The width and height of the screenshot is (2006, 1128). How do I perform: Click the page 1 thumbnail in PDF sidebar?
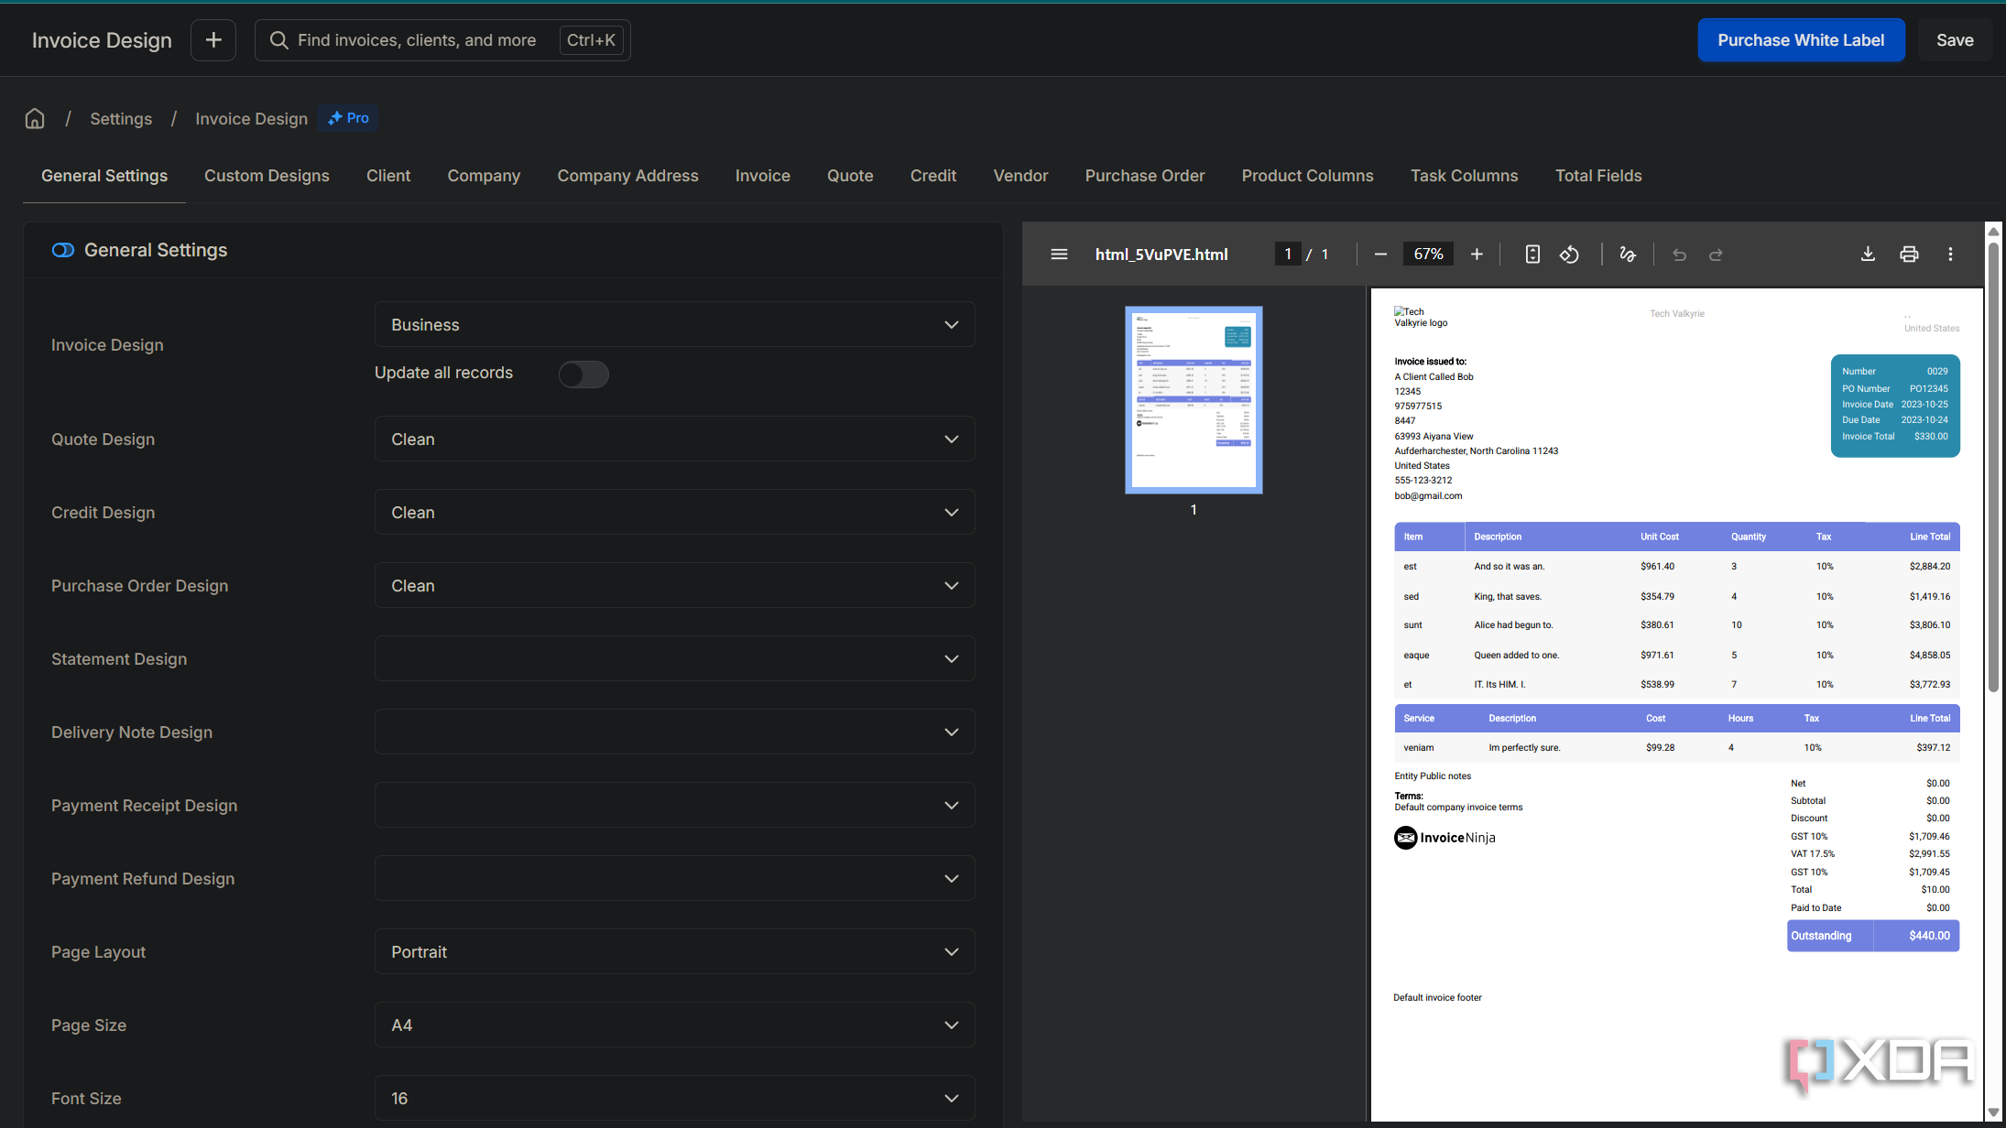pos(1194,400)
